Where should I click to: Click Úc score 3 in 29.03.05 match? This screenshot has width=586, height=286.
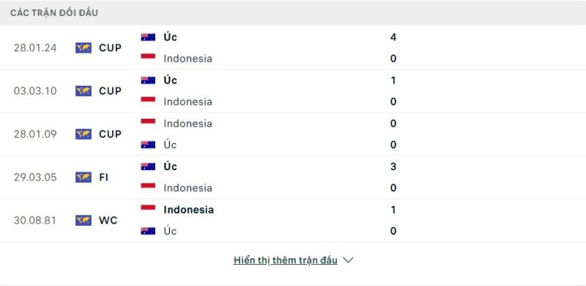tap(393, 166)
